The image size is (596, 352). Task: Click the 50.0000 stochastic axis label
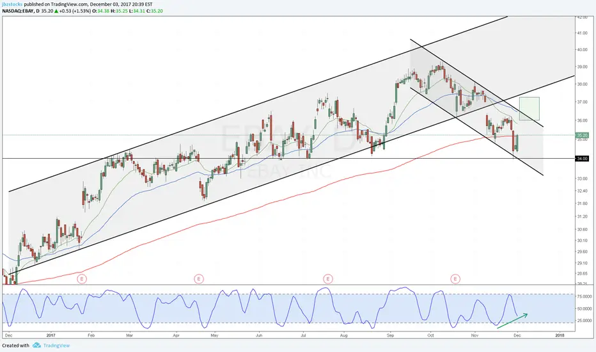pyautogui.click(x=584, y=308)
